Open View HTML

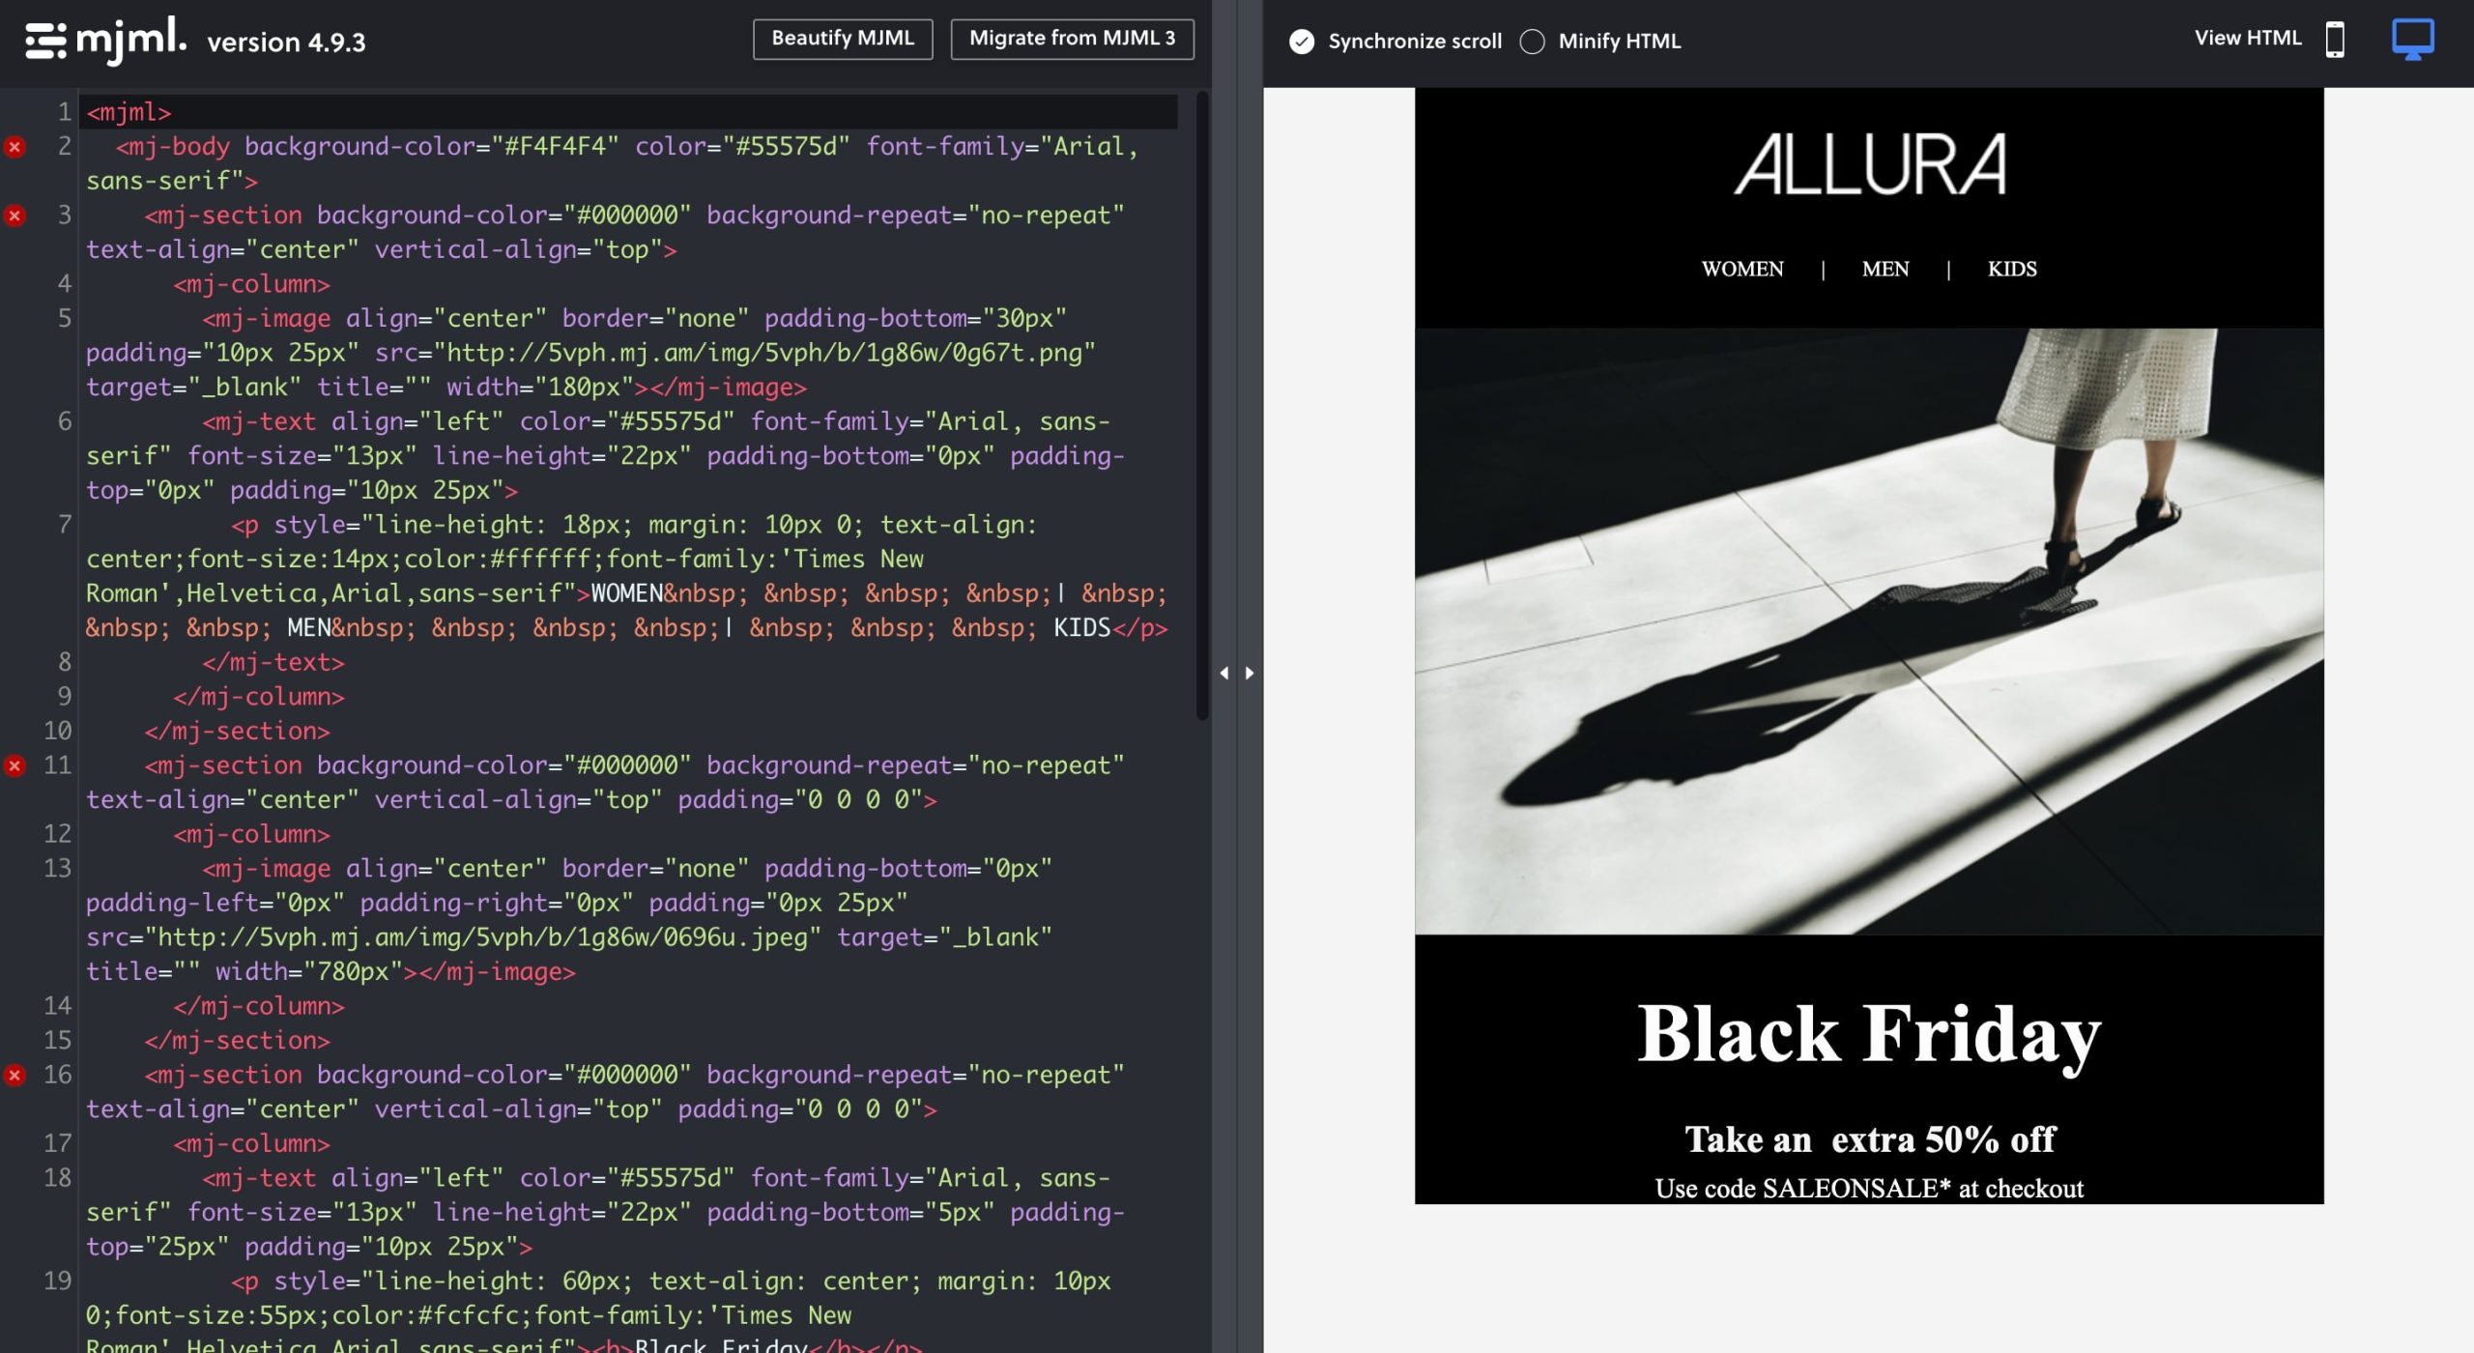(x=2247, y=38)
